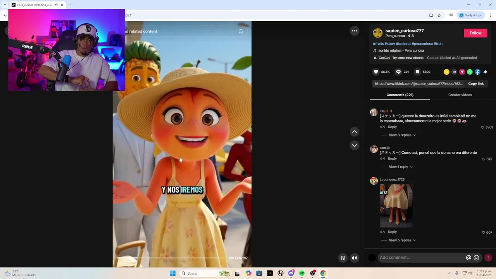496x279 pixels.
Task: Expand View 6 replies
Action: tap(402, 240)
